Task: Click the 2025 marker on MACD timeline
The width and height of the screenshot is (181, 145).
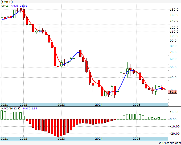Action: click(x=137, y=139)
